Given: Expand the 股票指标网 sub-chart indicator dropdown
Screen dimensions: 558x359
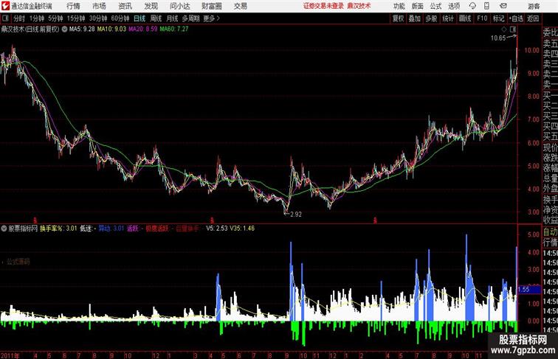Looking at the screenshot, I should click(x=4, y=229).
